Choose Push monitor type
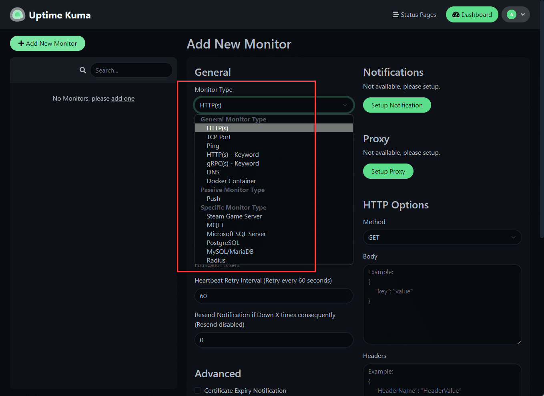This screenshot has width=544, height=396. point(274,198)
